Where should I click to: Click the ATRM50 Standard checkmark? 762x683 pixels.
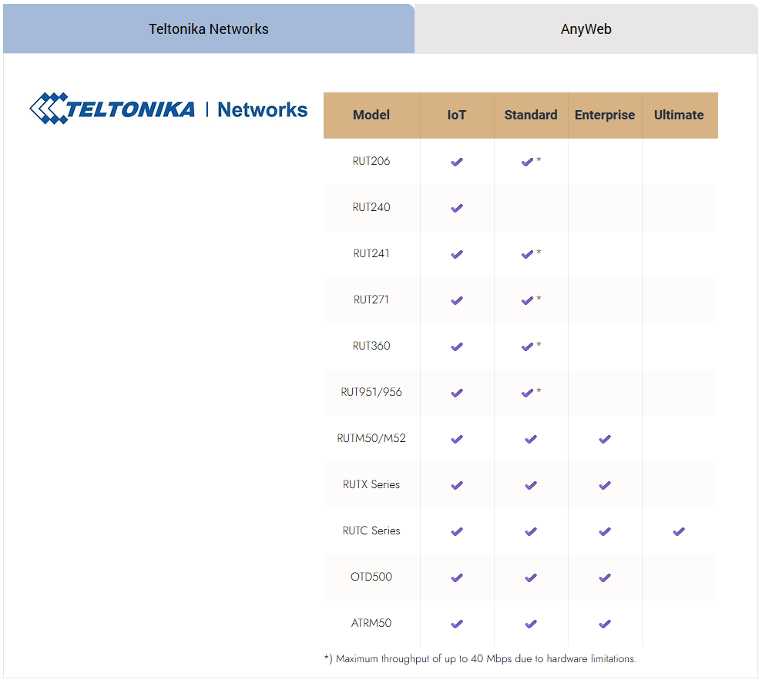531,623
